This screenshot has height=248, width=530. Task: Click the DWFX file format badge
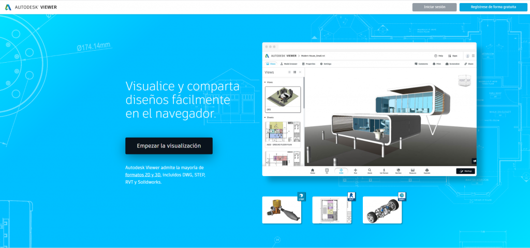[x=402, y=197]
